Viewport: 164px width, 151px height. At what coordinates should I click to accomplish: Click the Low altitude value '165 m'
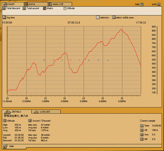pyautogui.click(x=18, y=127)
